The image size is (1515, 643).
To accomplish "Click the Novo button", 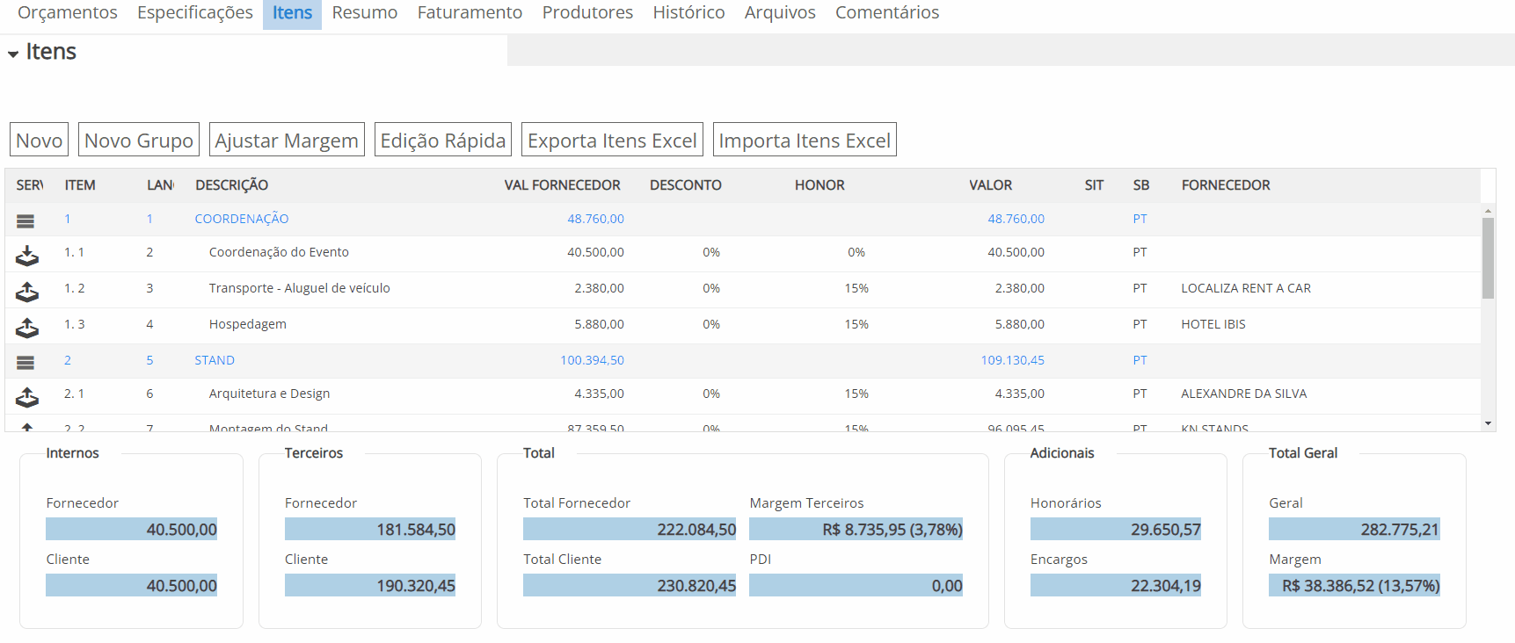I will (40, 140).
